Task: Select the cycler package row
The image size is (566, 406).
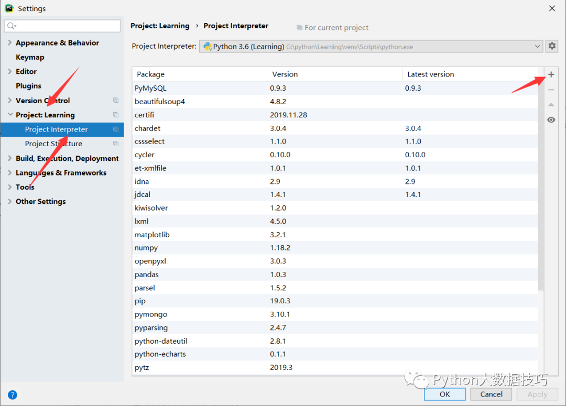Action: click(x=335, y=155)
